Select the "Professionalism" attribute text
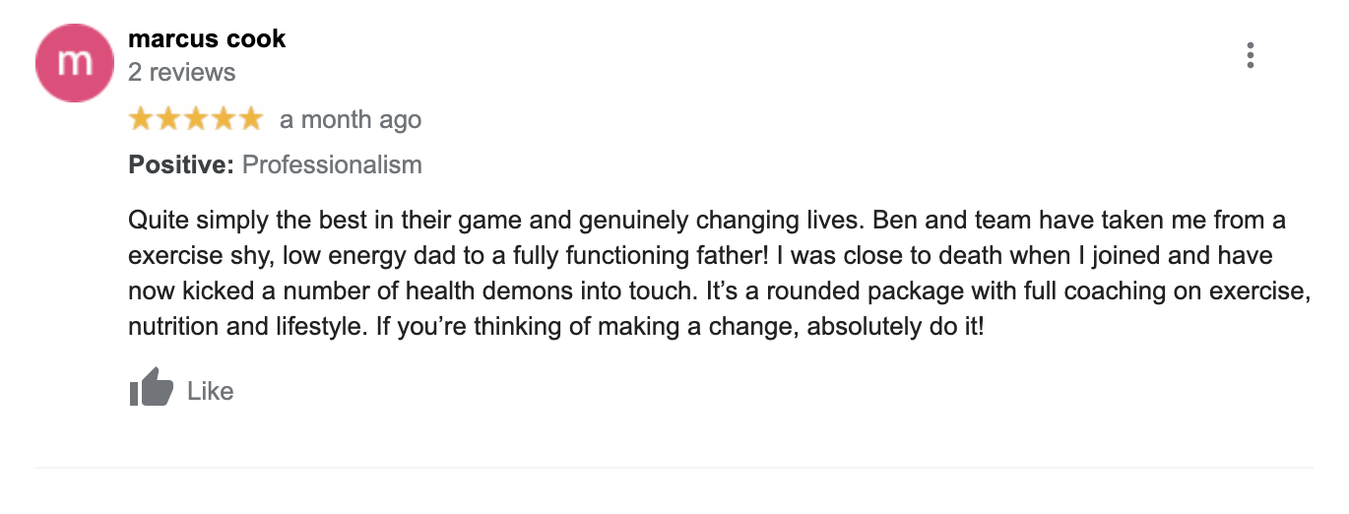1349x514 pixels. (332, 164)
